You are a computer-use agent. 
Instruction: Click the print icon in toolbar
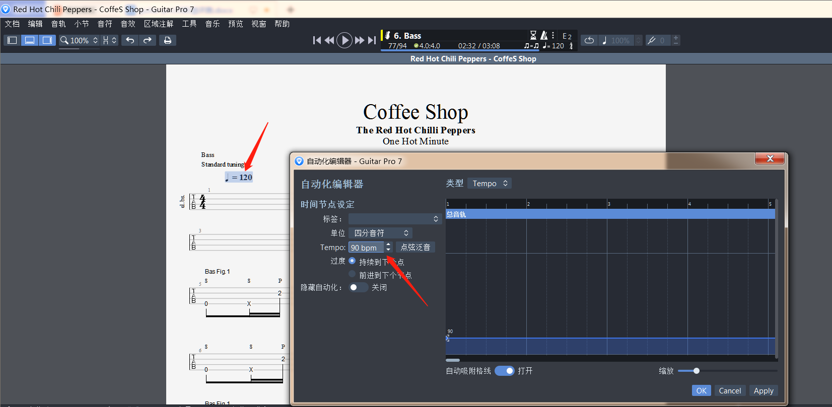tap(168, 40)
